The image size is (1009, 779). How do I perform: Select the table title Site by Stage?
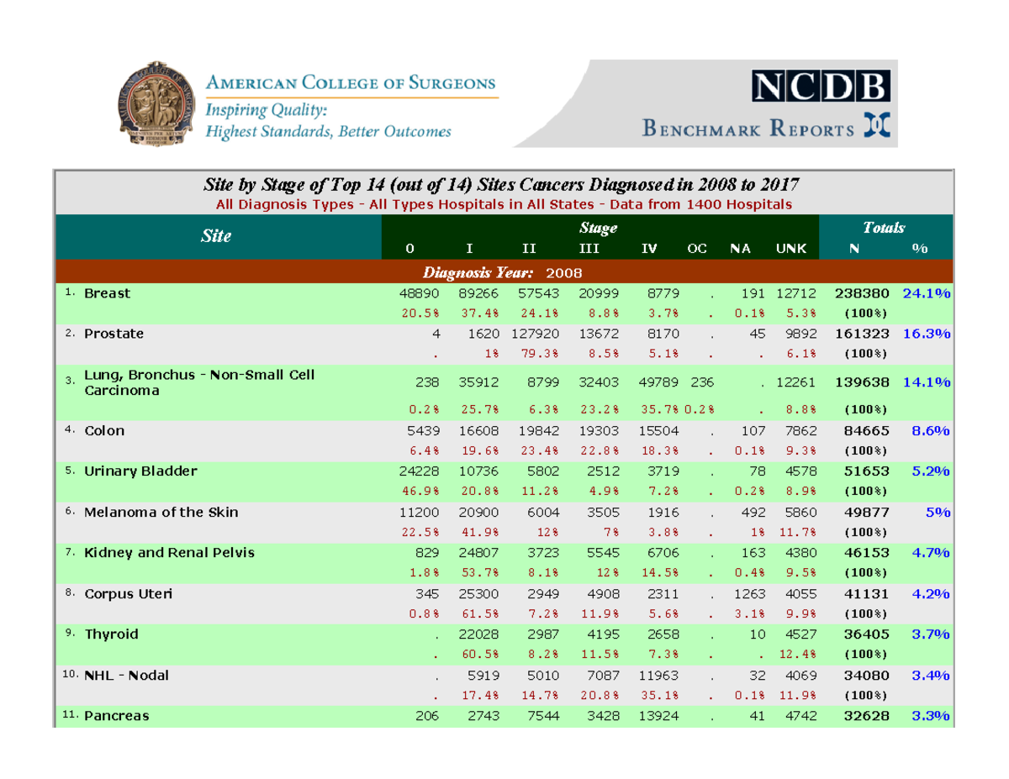pos(503,183)
